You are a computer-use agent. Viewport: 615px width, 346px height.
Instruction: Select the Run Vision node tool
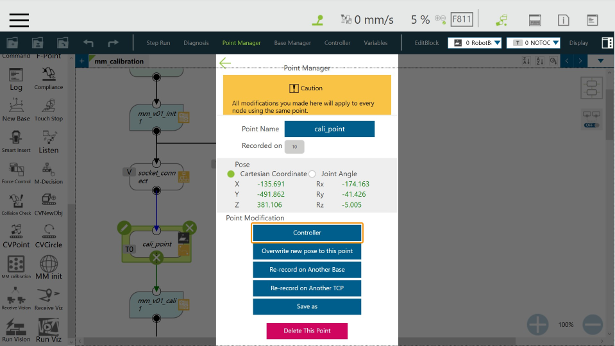[x=16, y=331]
